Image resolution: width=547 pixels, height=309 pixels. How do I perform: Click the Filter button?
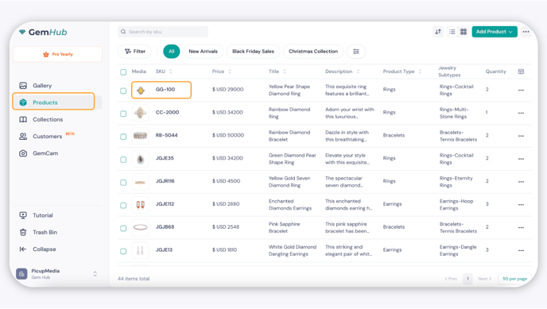point(134,52)
